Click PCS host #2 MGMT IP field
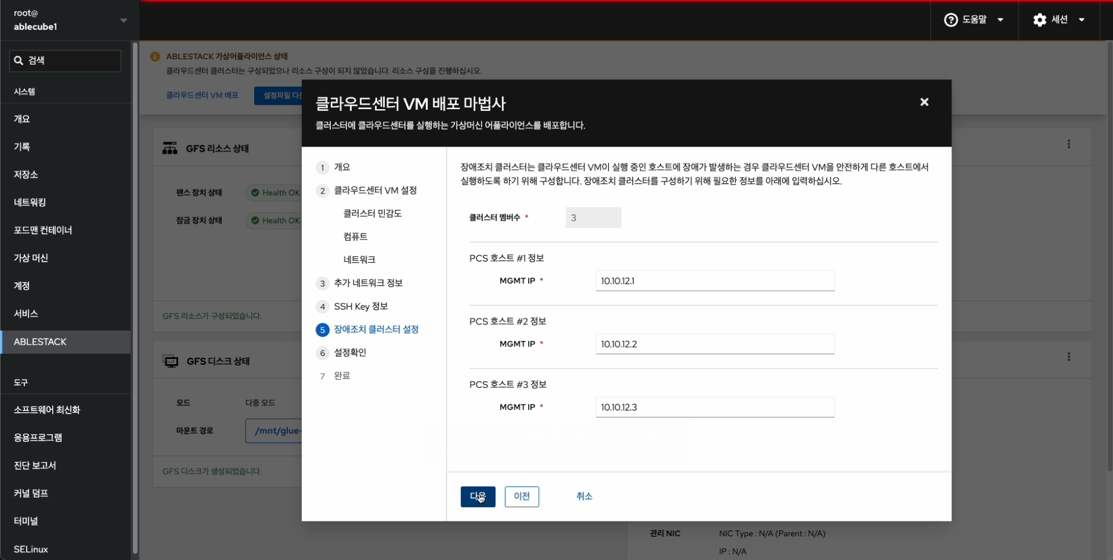This screenshot has width=1113, height=560. click(714, 344)
